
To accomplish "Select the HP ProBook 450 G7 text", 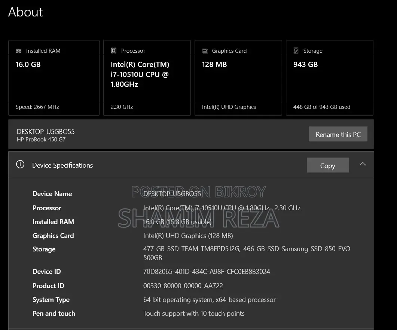I will [x=41, y=140].
